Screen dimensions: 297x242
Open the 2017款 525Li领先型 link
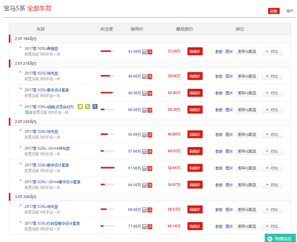point(41,73)
